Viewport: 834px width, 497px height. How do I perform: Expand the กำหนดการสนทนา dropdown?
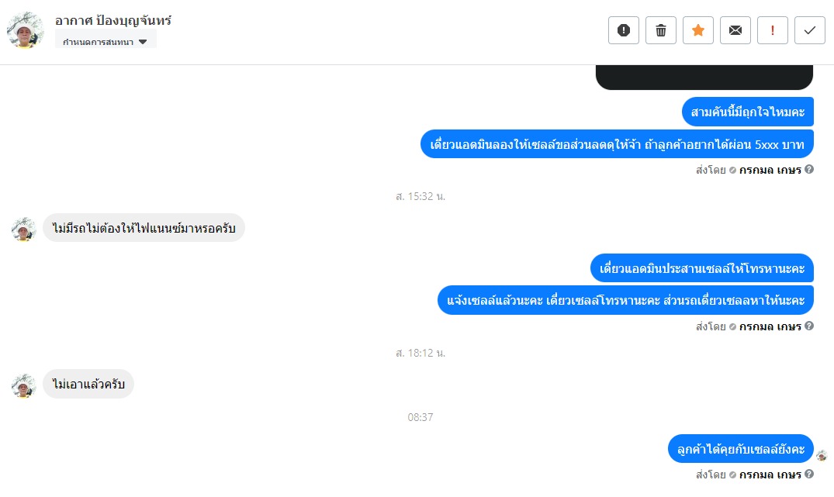pyautogui.click(x=106, y=41)
